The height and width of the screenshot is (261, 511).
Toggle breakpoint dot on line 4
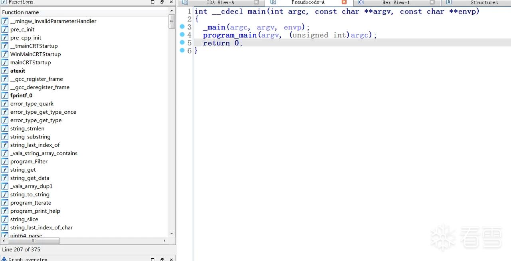tap(182, 35)
